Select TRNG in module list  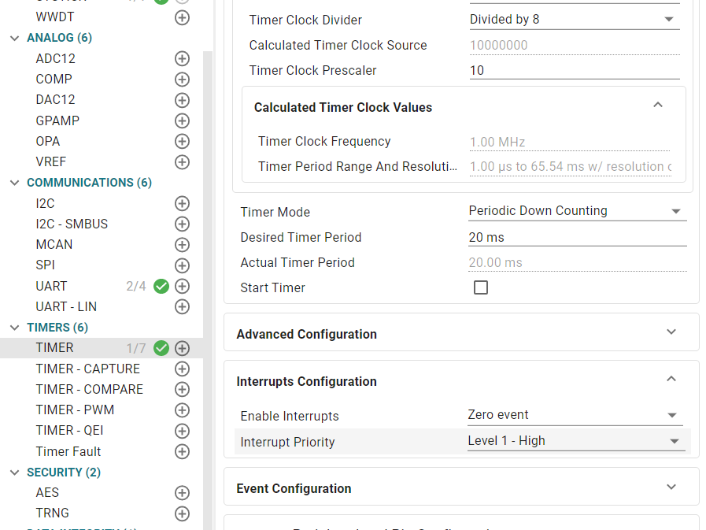[x=52, y=513]
